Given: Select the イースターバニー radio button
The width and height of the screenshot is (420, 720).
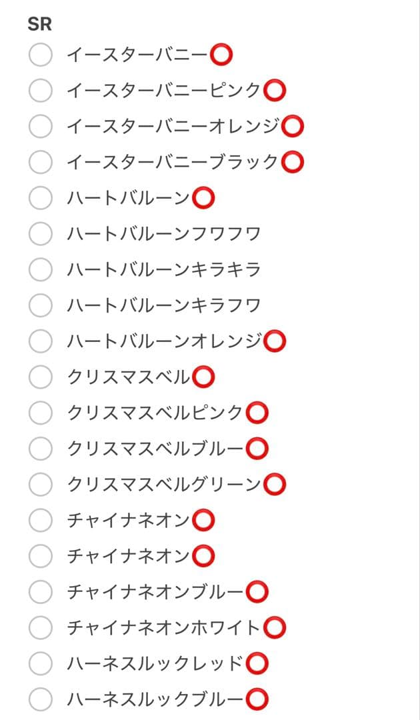Looking at the screenshot, I should tap(40, 56).
